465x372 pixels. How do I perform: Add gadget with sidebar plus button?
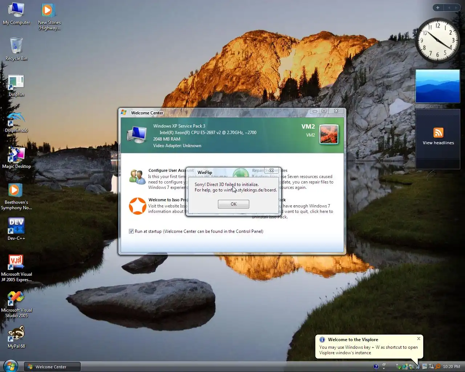[x=438, y=8]
